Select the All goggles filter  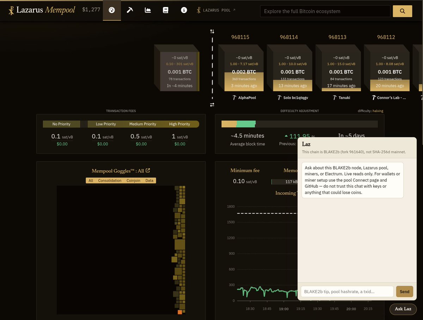coord(91,180)
